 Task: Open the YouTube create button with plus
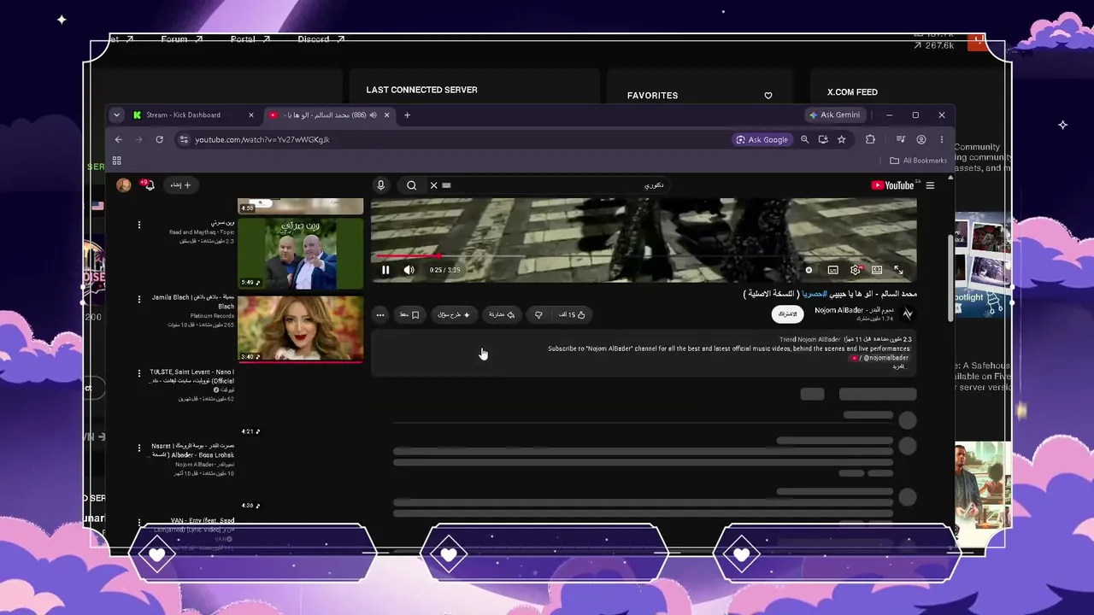pos(180,185)
